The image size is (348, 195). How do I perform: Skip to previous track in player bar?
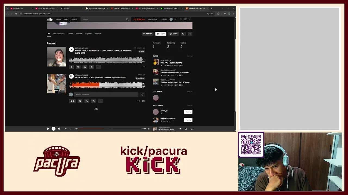[48, 129]
